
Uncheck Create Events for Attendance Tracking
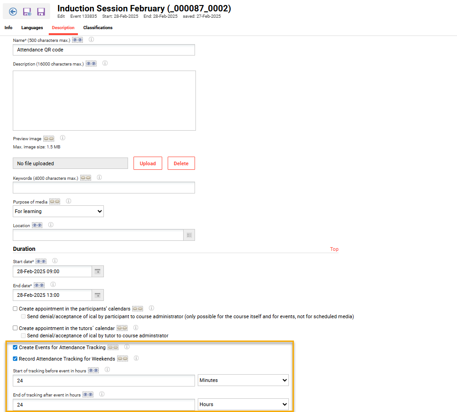point(15,347)
